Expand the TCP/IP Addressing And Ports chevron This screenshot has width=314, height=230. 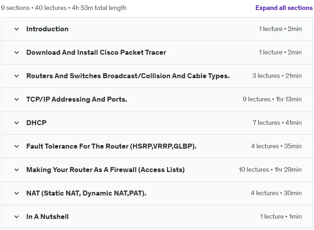[17, 100]
